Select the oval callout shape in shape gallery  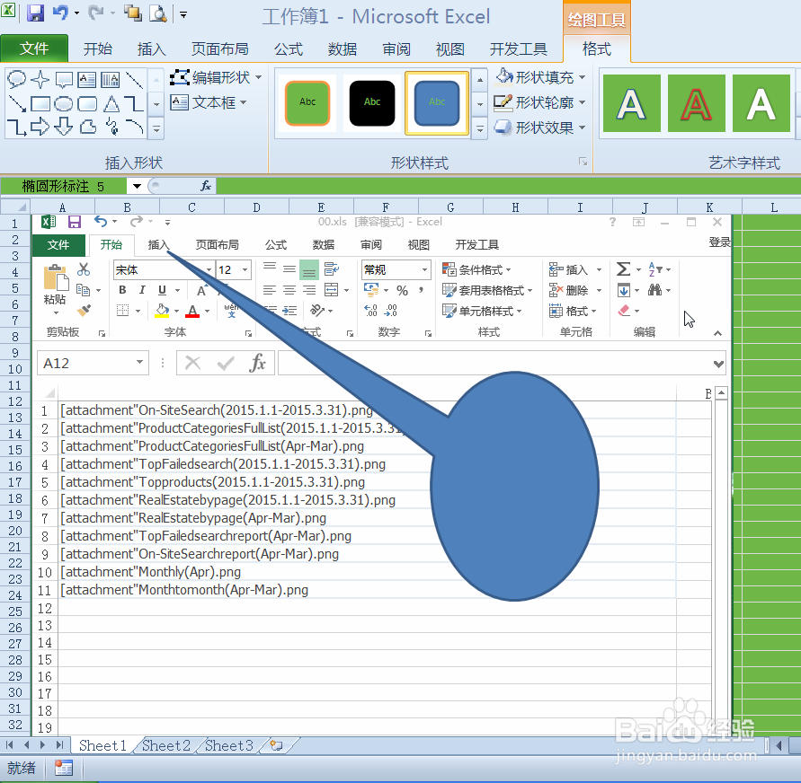(16, 79)
